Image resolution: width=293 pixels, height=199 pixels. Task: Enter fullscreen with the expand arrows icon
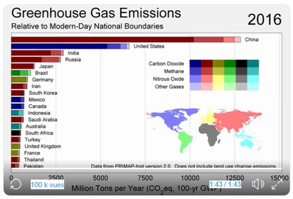click(277, 184)
